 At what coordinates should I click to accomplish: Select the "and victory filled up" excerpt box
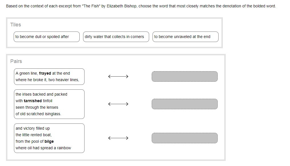49,138
